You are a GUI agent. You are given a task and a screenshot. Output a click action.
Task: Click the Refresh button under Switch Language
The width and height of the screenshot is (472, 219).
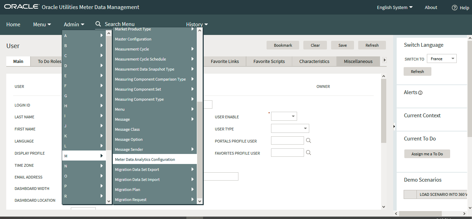pyautogui.click(x=417, y=71)
